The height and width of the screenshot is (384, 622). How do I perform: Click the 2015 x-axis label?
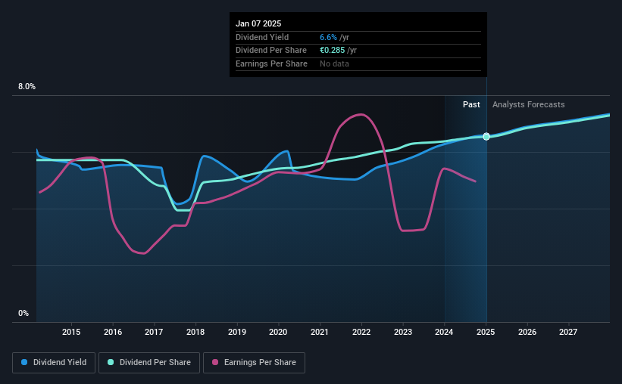pos(71,332)
